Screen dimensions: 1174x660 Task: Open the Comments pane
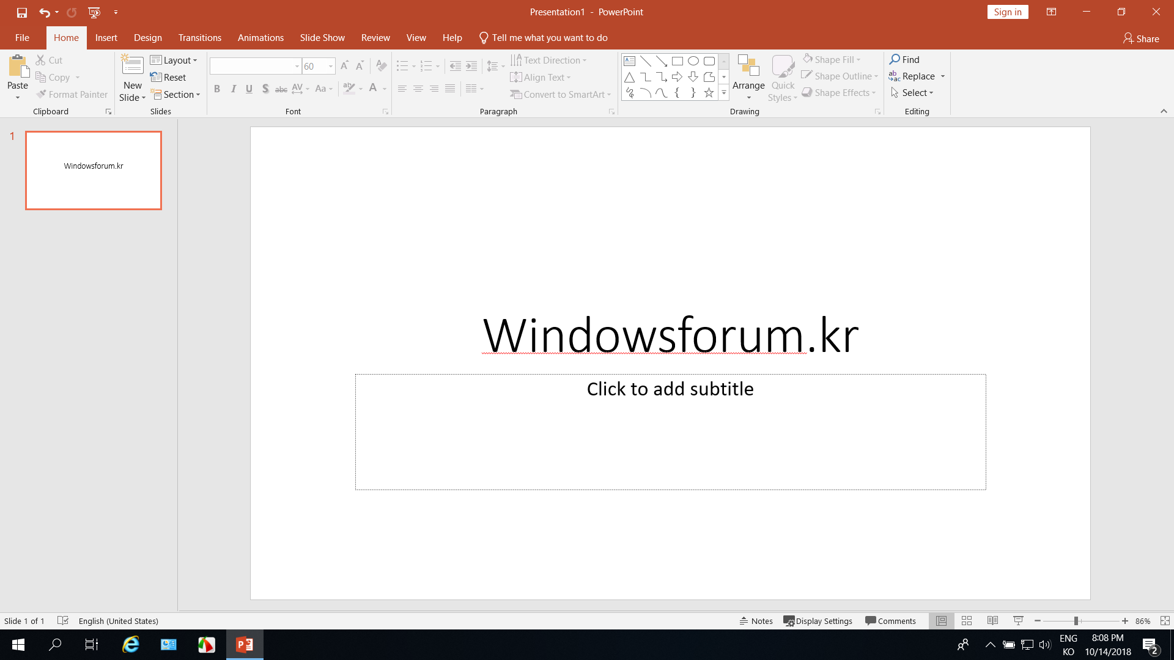890,621
